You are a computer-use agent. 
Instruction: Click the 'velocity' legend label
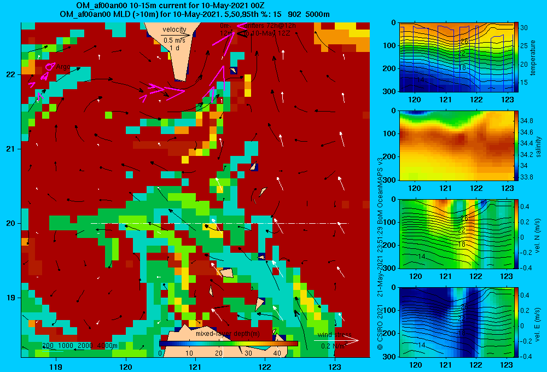point(174,30)
